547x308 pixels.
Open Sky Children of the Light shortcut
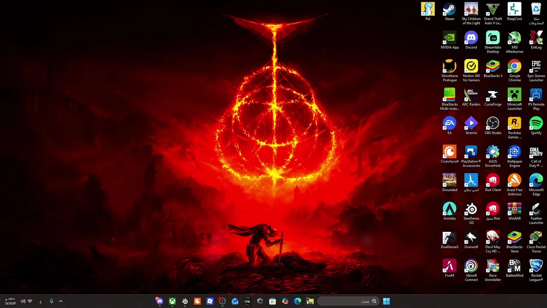tap(471, 14)
